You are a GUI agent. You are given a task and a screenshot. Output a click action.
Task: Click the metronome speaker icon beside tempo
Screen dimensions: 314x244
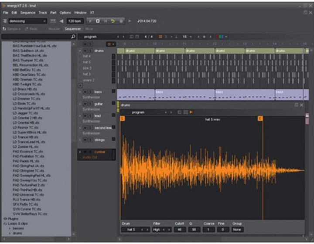coord(61,21)
